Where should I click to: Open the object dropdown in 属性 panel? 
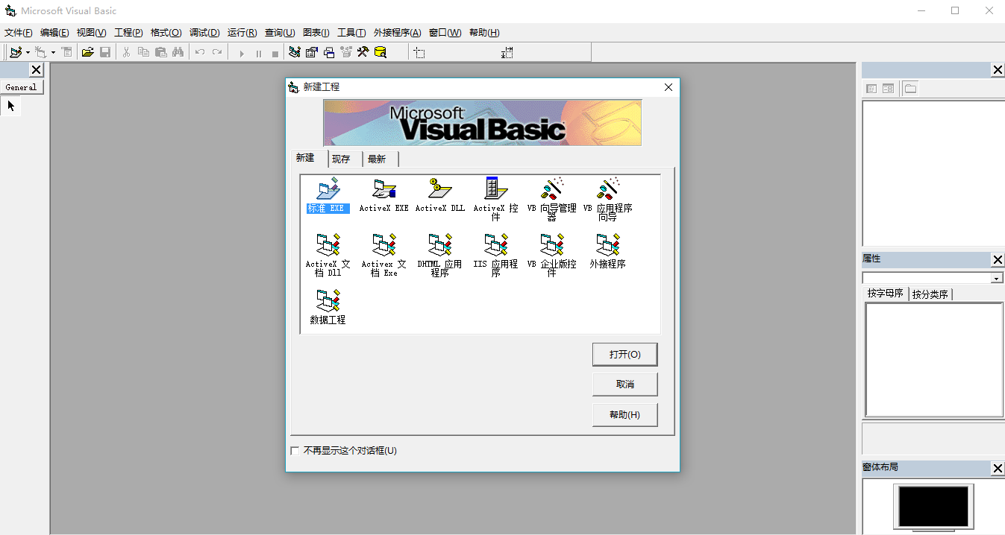point(997,278)
